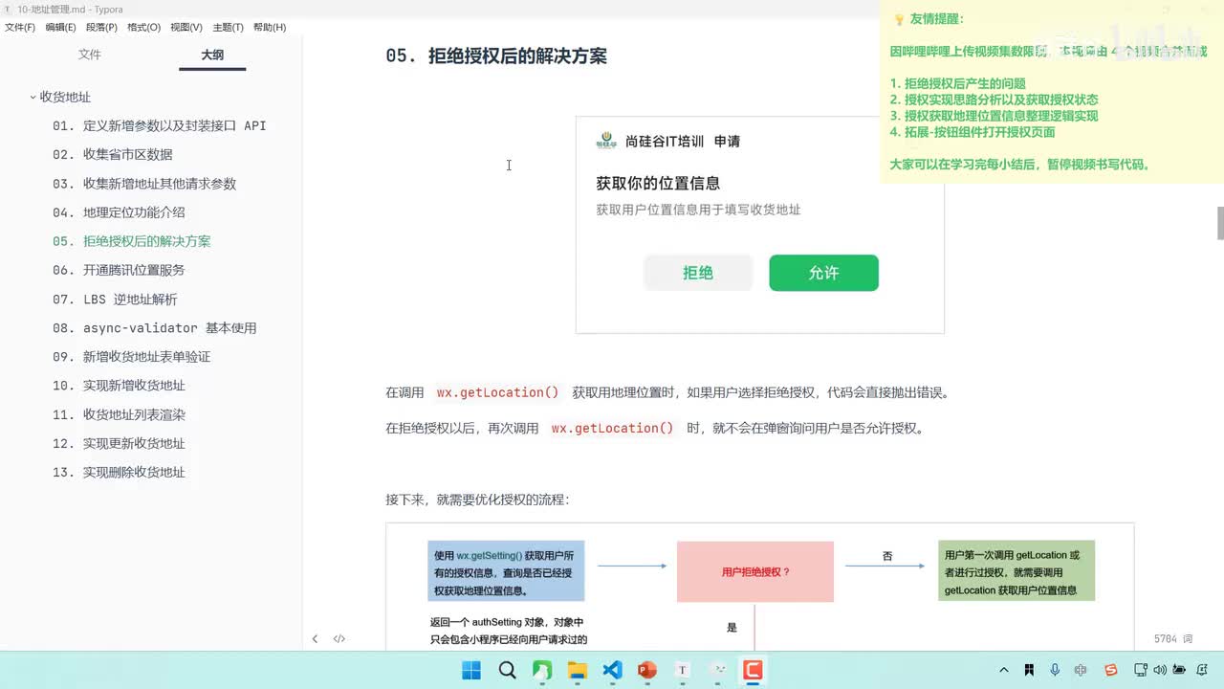
Task: Open 08. async-validator 基本使用 section
Action: 155,327
